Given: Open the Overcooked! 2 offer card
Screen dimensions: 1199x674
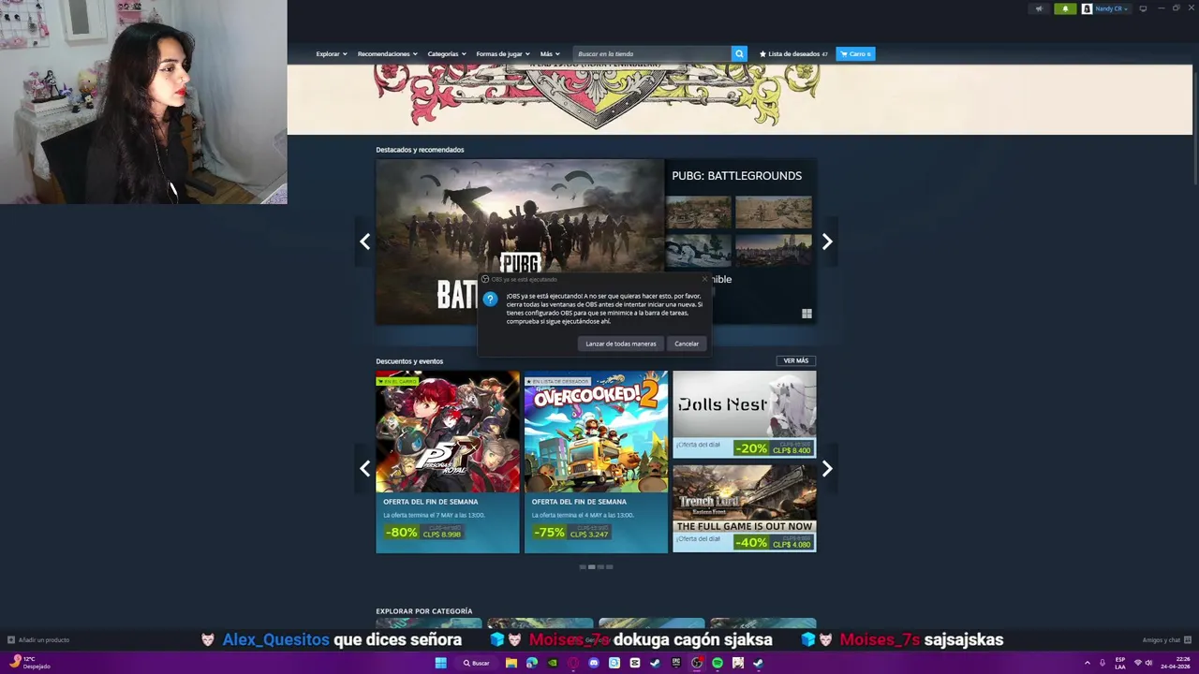Looking at the screenshot, I should (x=596, y=462).
